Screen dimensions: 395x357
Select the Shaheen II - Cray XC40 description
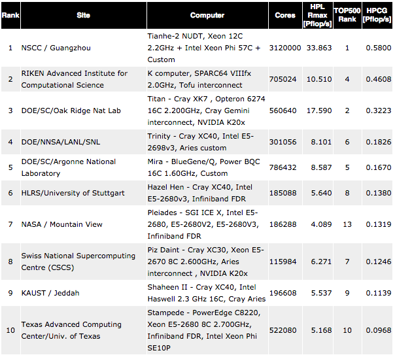click(x=207, y=293)
